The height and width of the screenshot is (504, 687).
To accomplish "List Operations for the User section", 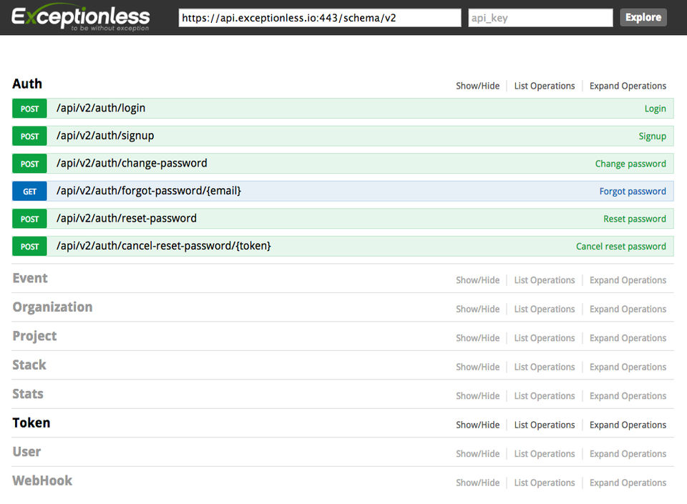I will 544,454.
